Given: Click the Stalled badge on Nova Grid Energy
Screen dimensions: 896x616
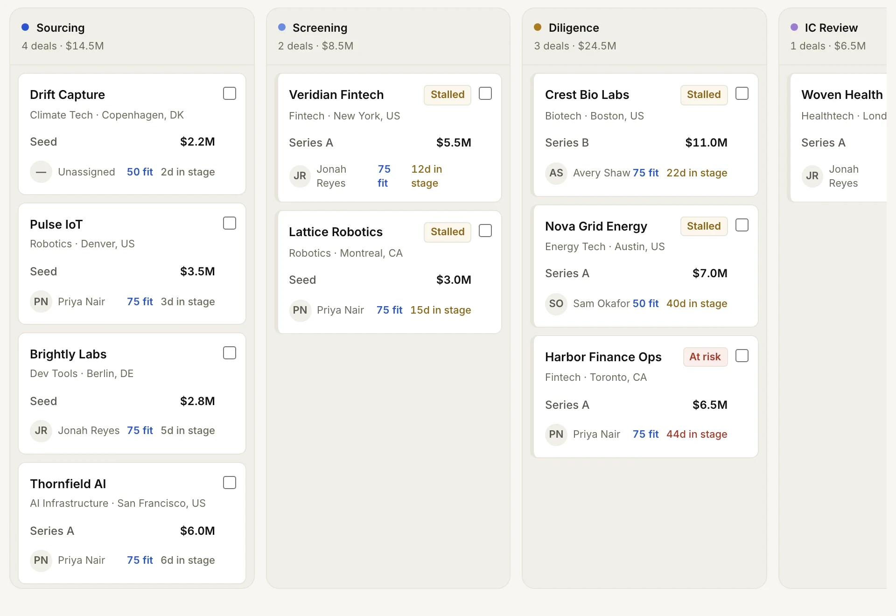Looking at the screenshot, I should 704,226.
